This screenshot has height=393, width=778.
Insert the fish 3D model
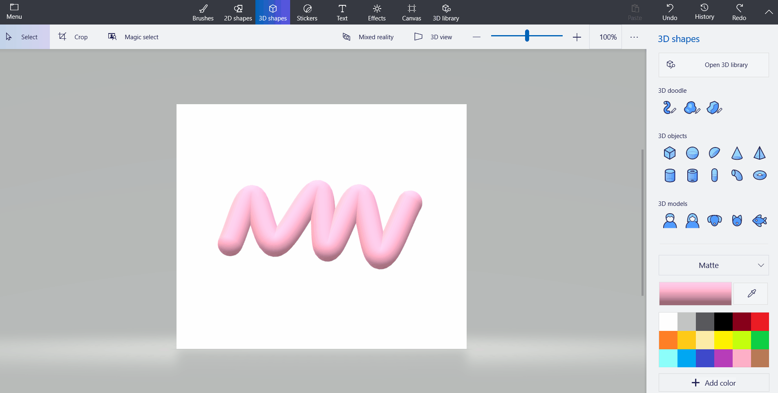759,220
